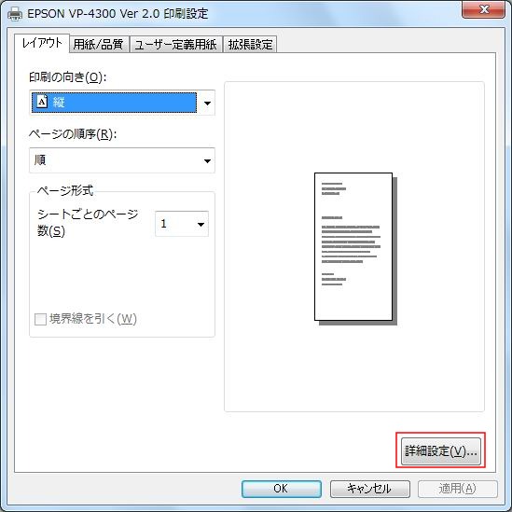This screenshot has width=512, height=512.
Task: Click the 詳細設定(V)... button
Action: [x=441, y=451]
